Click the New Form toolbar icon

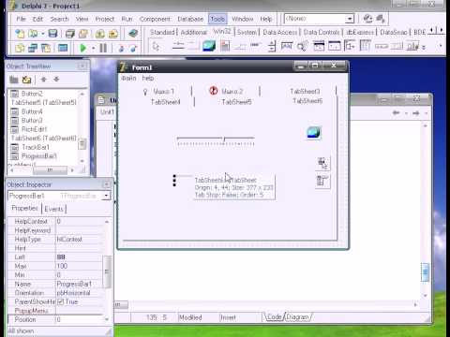pos(63,48)
